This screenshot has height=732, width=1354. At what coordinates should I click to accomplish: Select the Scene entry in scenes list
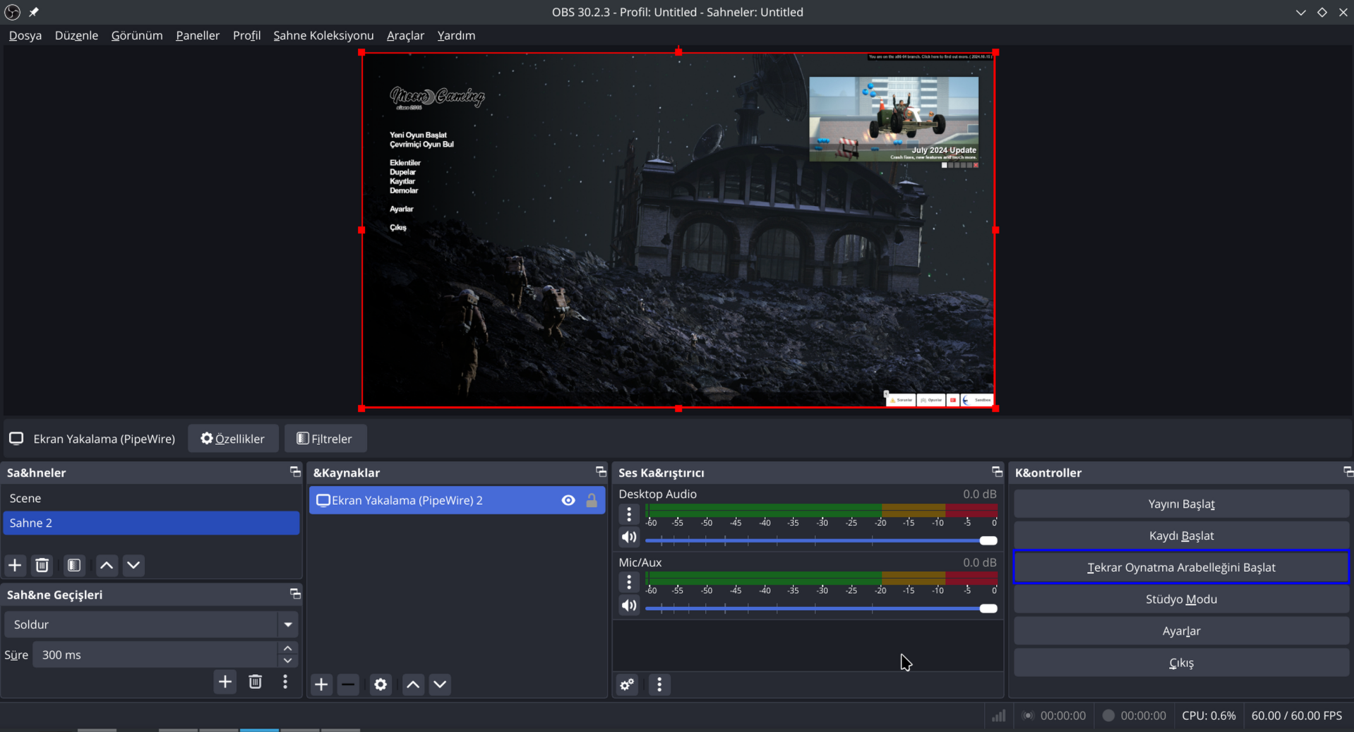tap(151, 498)
